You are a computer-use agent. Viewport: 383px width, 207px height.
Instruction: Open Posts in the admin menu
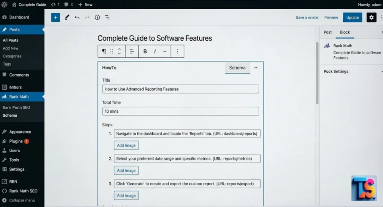(22, 29)
